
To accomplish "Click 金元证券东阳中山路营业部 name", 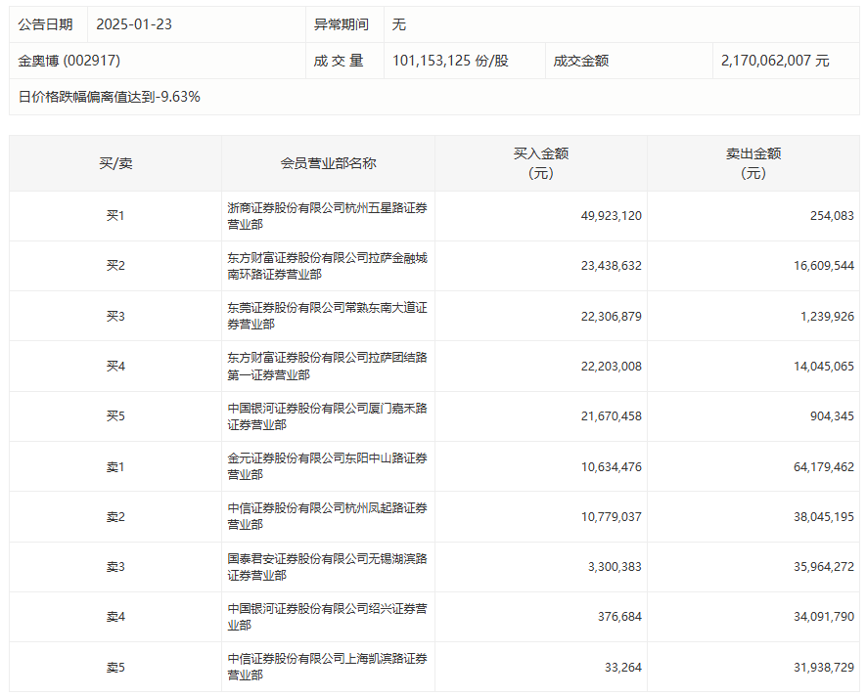I will point(328,466).
